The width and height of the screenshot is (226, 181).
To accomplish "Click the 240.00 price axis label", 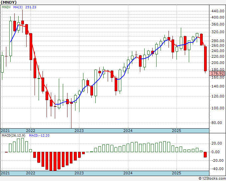I will (218, 51).
